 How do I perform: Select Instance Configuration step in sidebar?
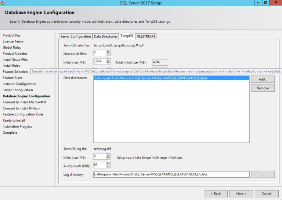click(19, 84)
